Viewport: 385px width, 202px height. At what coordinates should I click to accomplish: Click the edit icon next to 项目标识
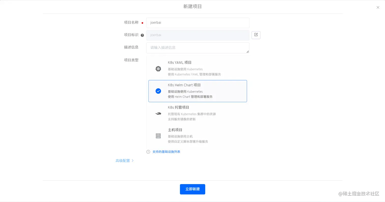coord(256,35)
